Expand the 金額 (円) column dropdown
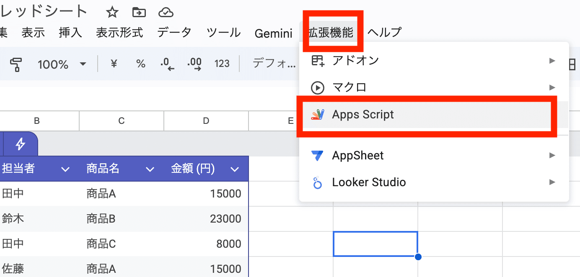Viewport: 580px width, 277px height. [x=235, y=169]
